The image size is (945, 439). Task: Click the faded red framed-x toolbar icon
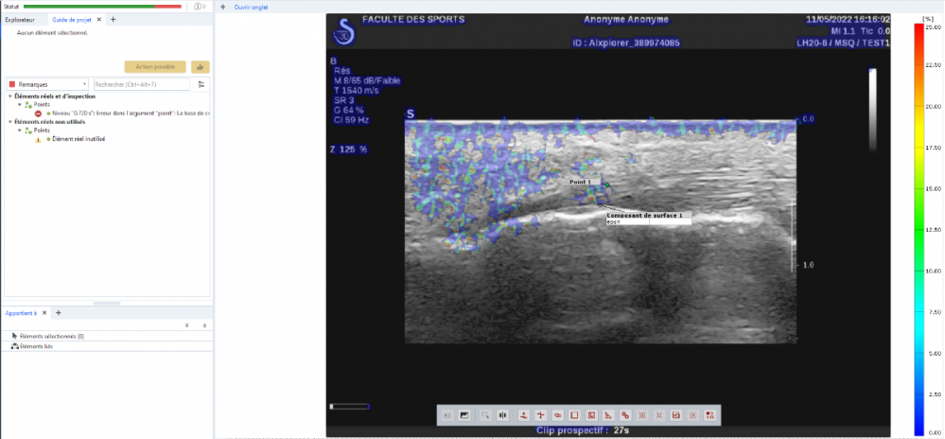[x=693, y=415]
